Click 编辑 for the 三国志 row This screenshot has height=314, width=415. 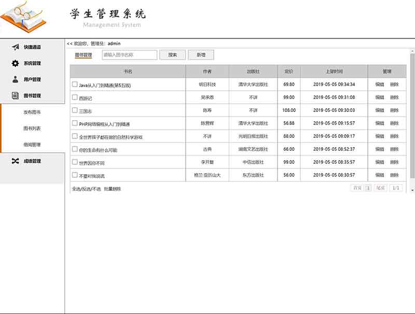coord(380,110)
